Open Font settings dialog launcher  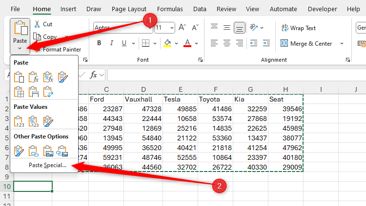[x=201, y=60]
